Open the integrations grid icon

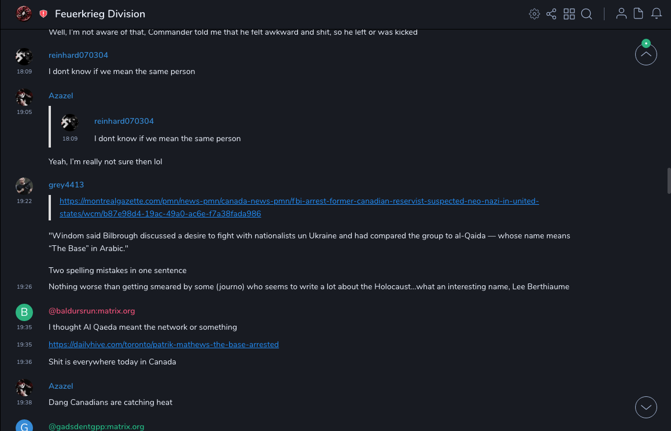click(x=569, y=14)
